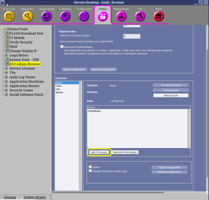Open FLASH Download Tool in the tree
Screen dimensions: 209x200
point(26,34)
